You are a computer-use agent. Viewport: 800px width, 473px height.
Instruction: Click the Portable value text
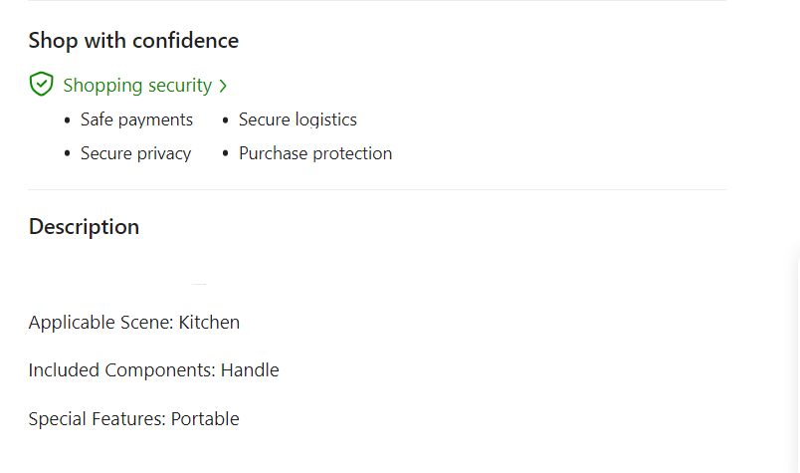tap(205, 418)
